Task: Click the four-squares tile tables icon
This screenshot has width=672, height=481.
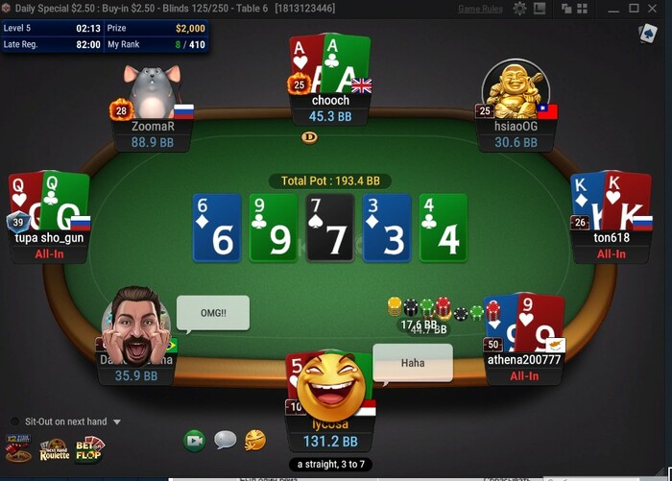Action: [582, 9]
